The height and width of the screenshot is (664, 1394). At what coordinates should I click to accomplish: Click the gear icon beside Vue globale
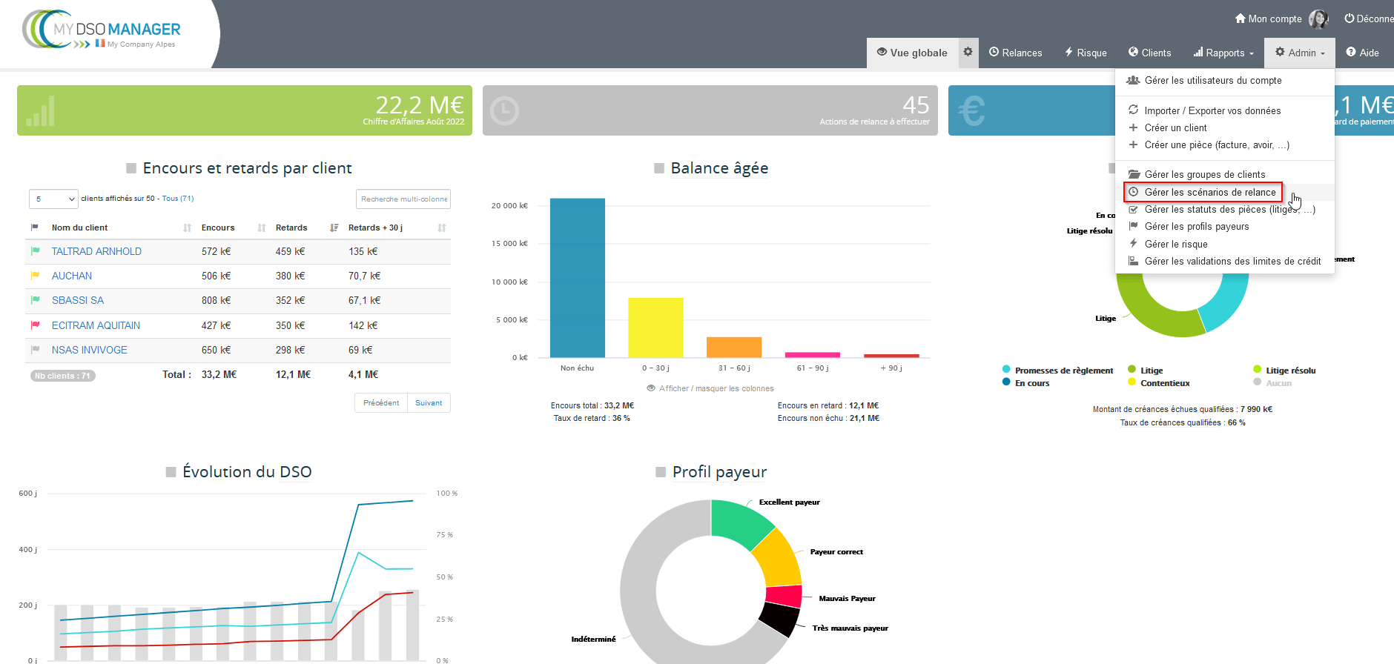click(968, 52)
